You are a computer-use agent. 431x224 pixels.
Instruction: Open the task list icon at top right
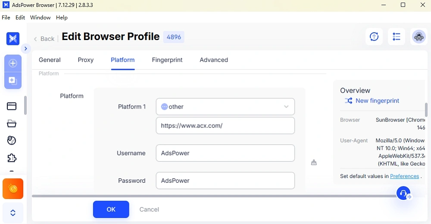coord(397,37)
